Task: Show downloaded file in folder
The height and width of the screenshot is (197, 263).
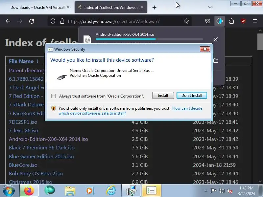Action: [216, 61]
